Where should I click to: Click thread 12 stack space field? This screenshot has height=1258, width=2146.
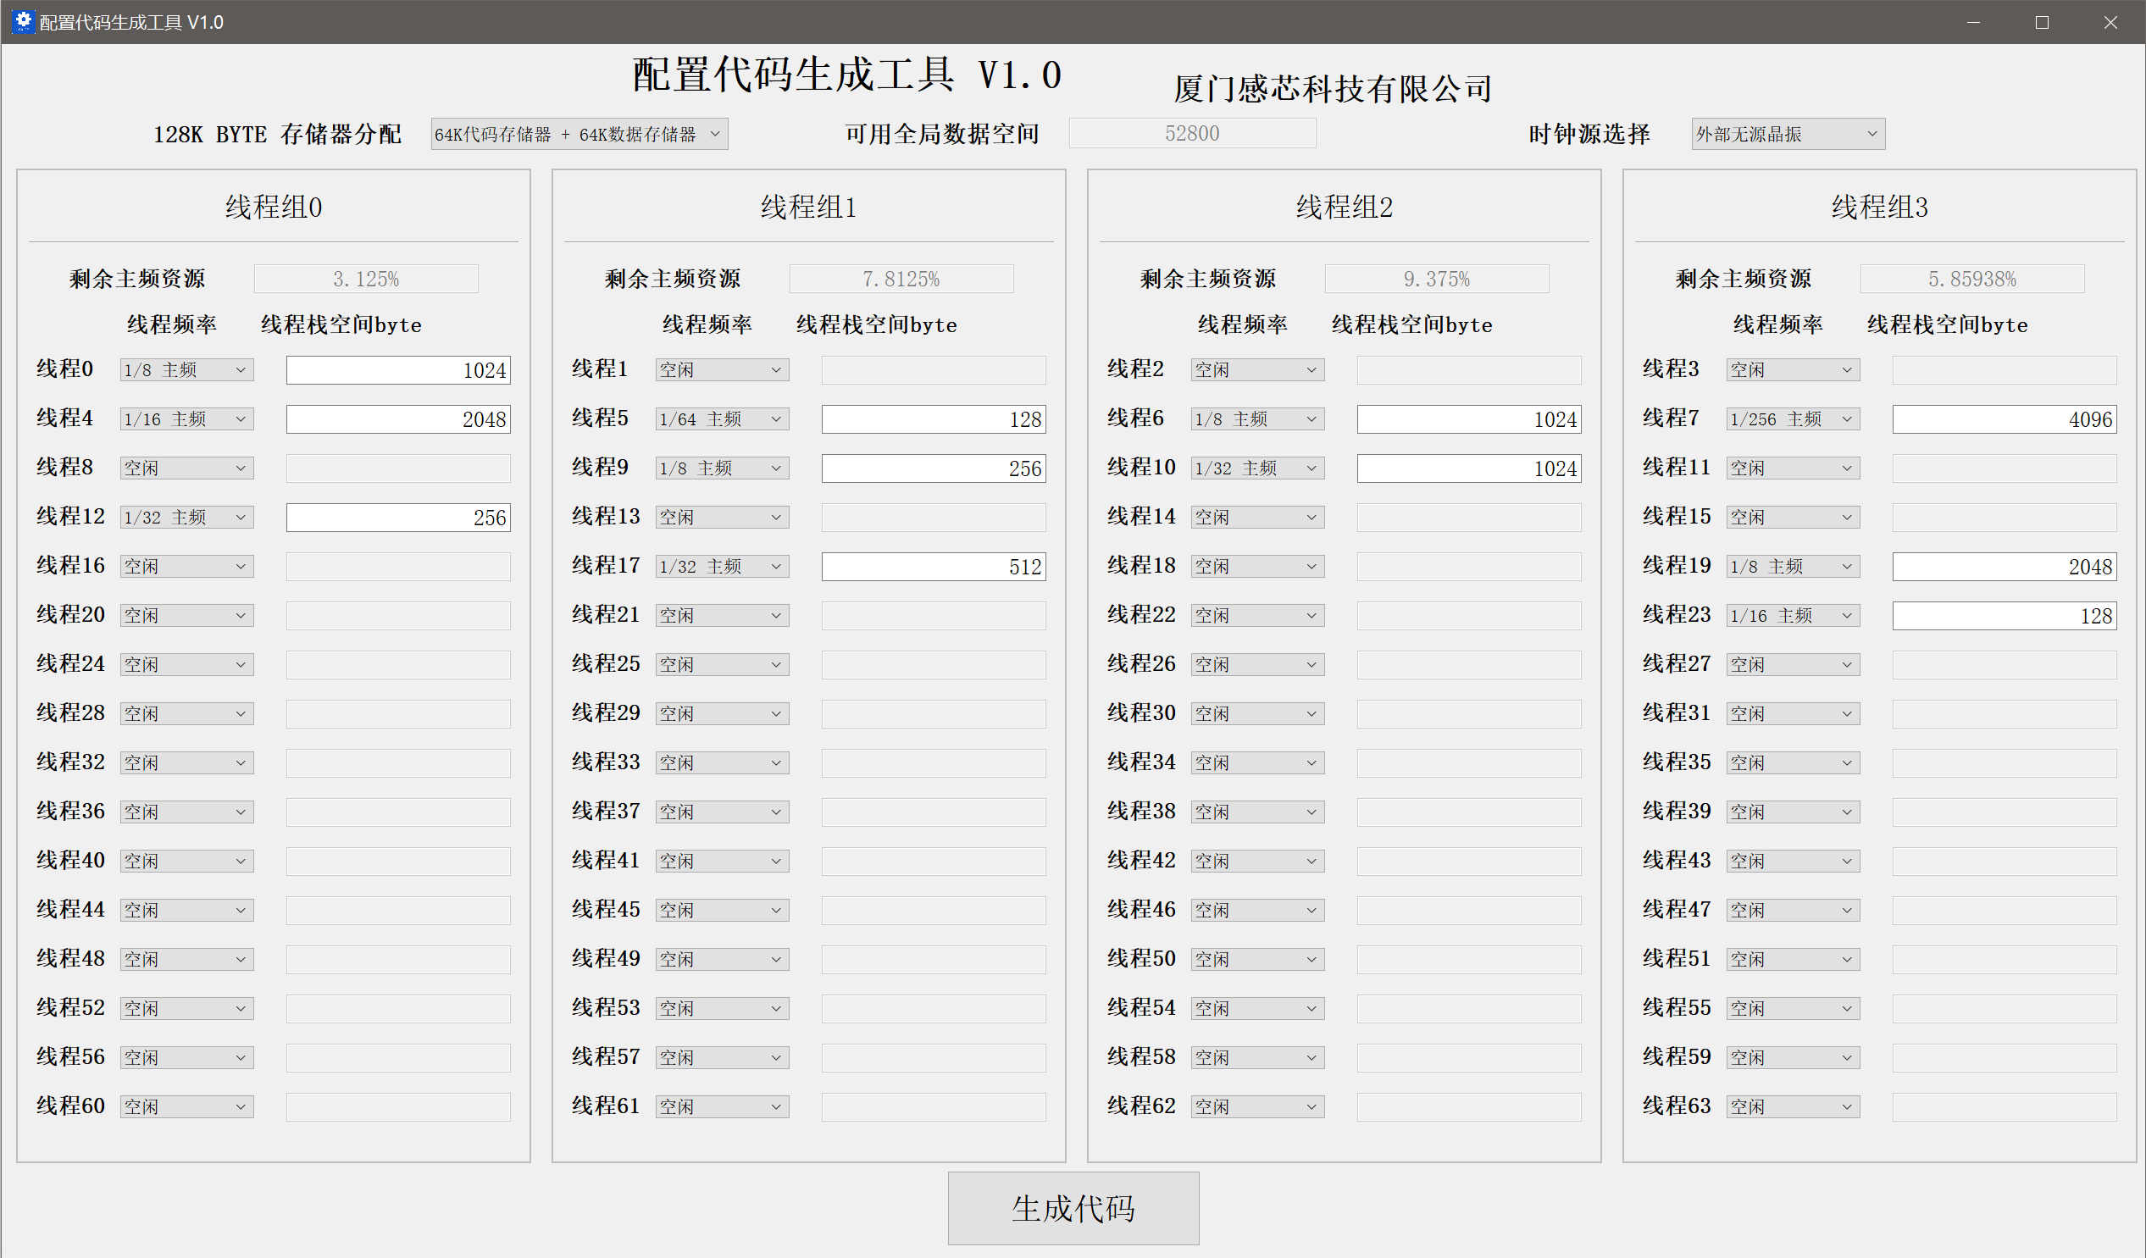click(397, 517)
